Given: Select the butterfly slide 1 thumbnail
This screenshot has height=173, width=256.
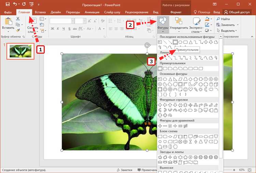Looking at the screenshot, I should pos(20,51).
